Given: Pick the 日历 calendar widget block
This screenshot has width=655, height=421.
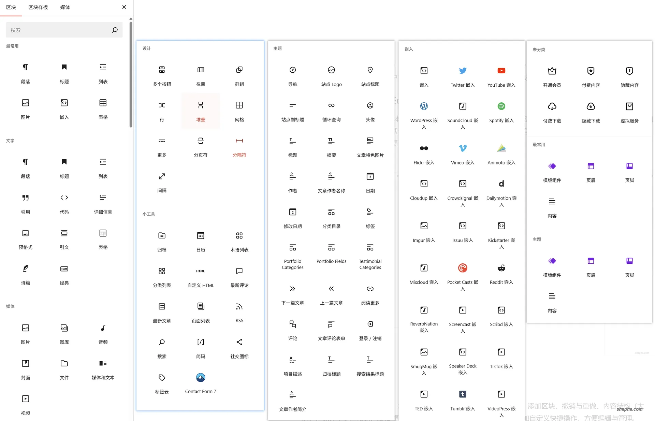Looking at the screenshot, I should coord(201,236).
